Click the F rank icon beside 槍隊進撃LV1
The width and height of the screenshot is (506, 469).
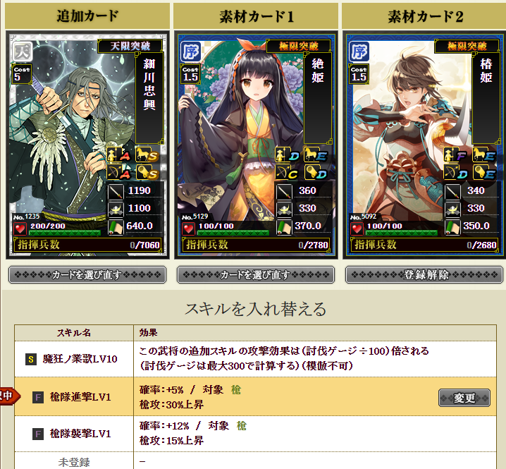point(38,397)
